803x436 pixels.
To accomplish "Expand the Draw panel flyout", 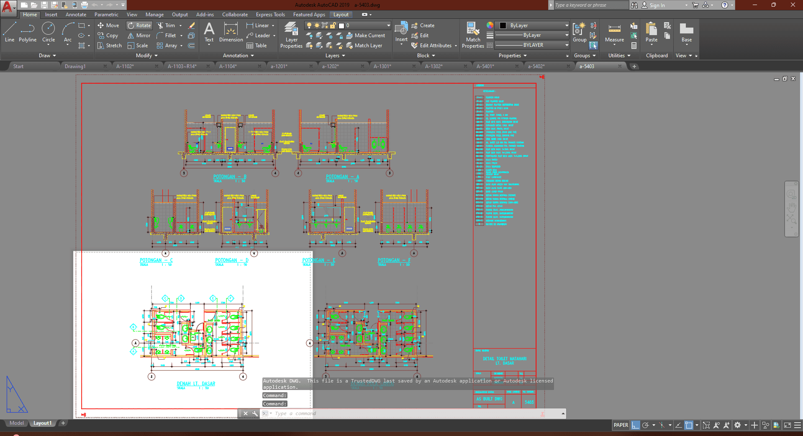I will coord(47,56).
